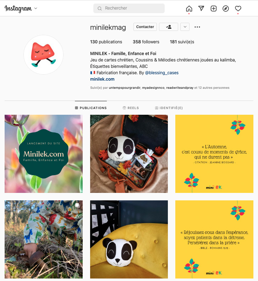Switch to the Reels tab
258x281 pixels.
point(131,108)
